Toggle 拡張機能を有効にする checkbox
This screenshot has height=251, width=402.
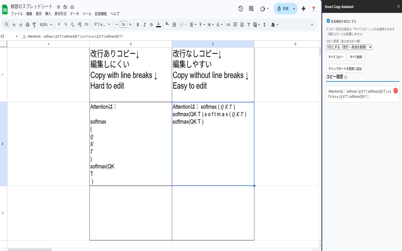tap(328, 21)
